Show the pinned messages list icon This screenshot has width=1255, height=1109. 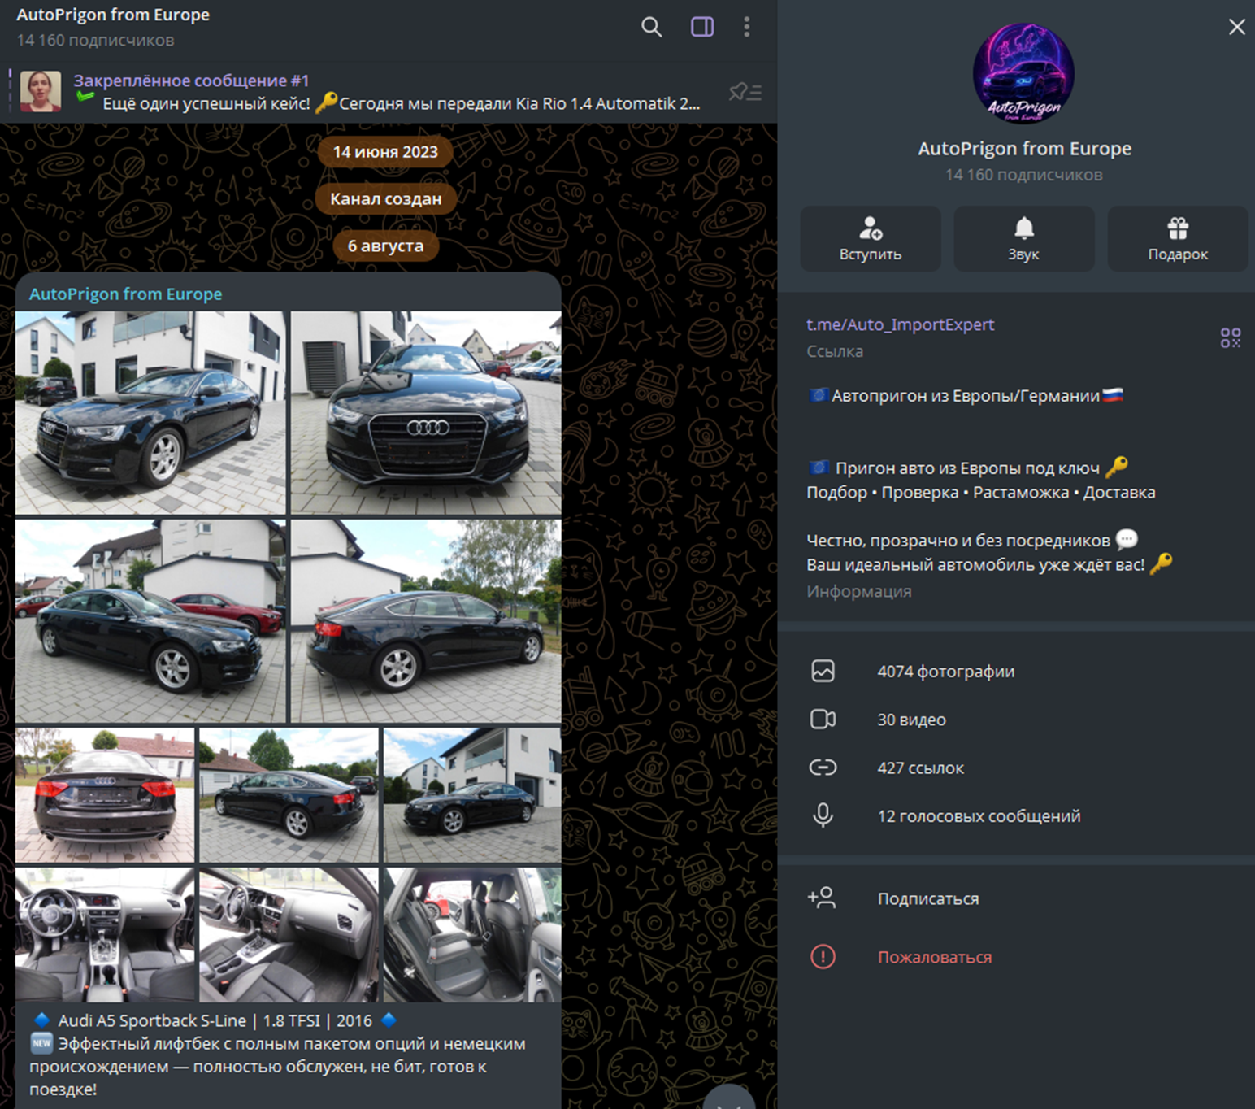745,92
